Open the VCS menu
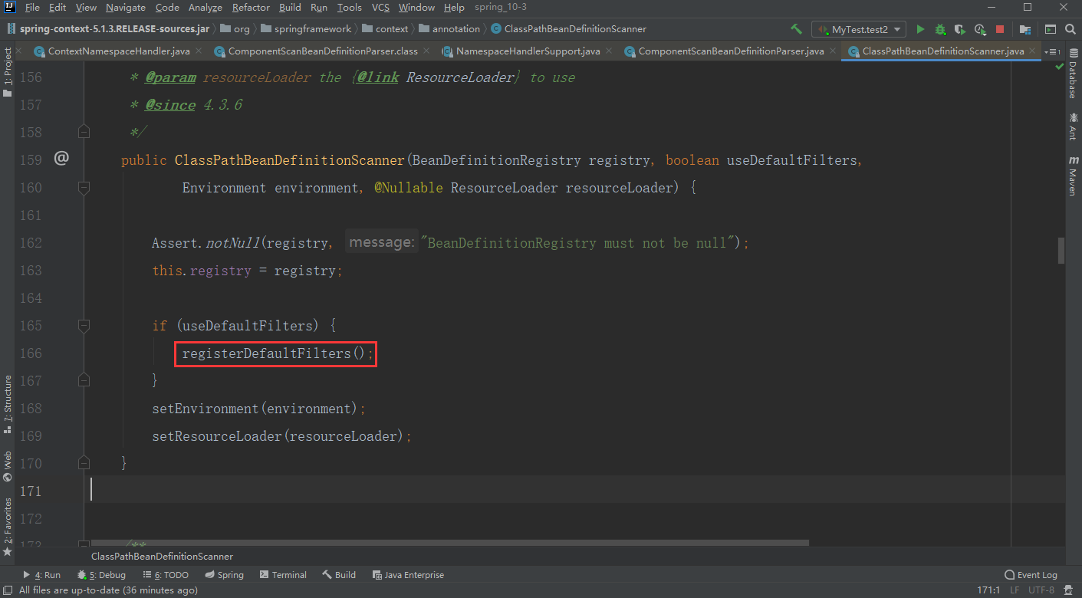Screen dimensions: 1082x598 tap(380, 8)
